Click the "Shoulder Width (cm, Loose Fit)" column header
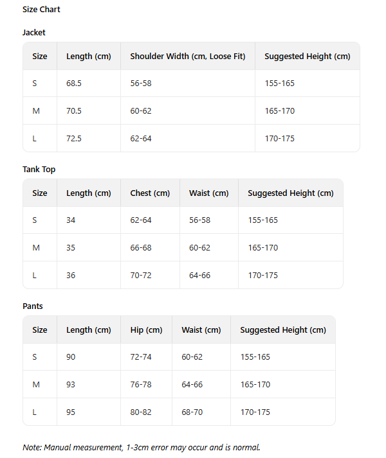Image resolution: width=386 pixels, height=458 pixels. click(188, 57)
